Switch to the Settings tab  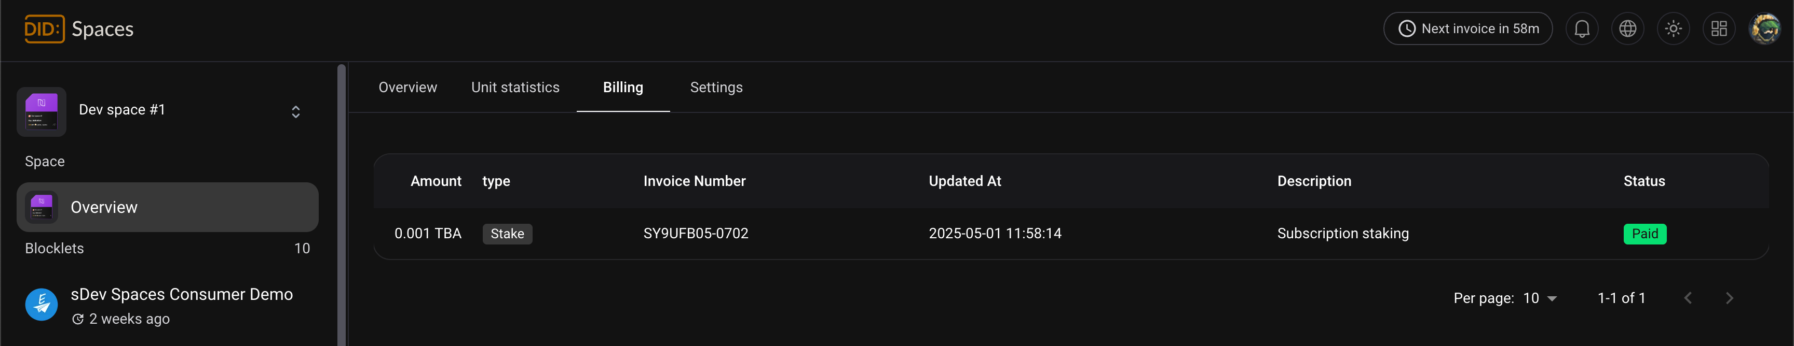[716, 88]
